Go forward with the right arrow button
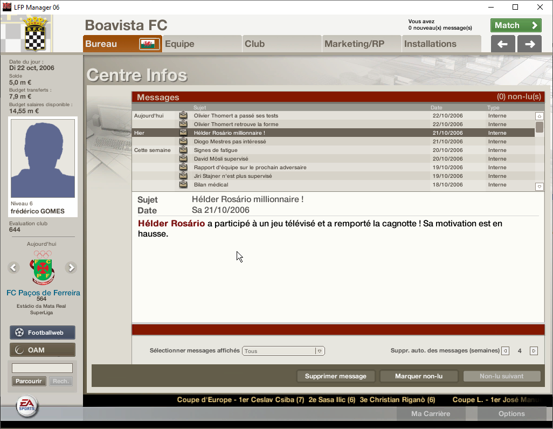This screenshot has height=429, width=553. [530, 44]
